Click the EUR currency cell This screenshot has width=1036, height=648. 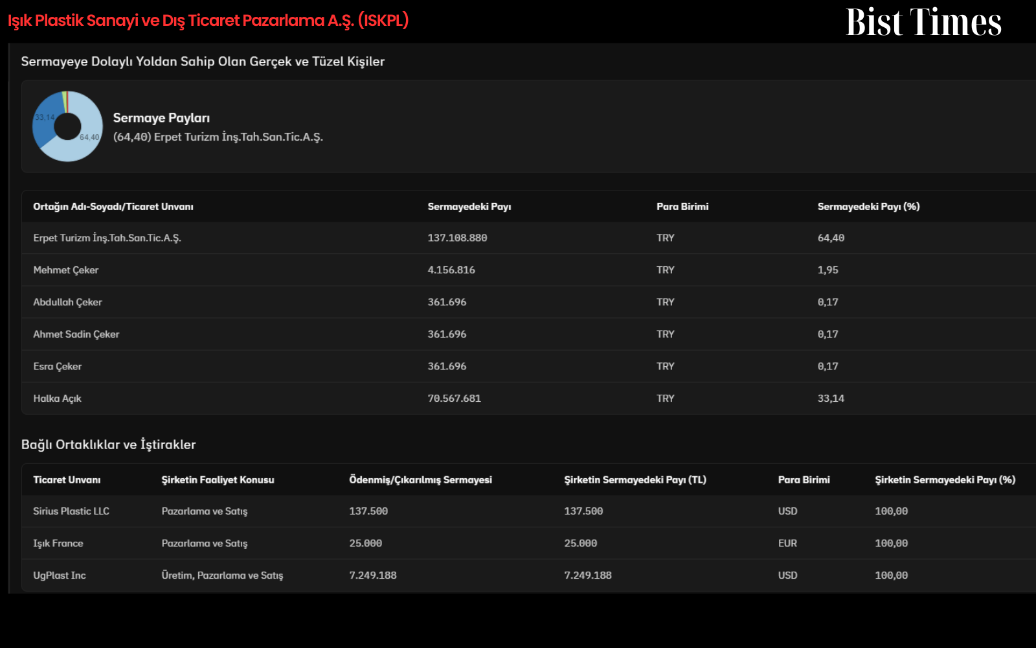[787, 544]
